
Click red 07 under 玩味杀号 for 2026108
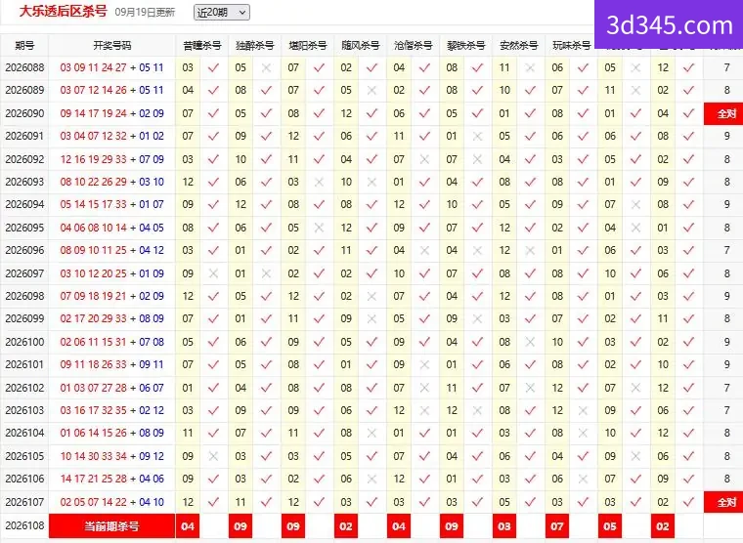coord(557,526)
